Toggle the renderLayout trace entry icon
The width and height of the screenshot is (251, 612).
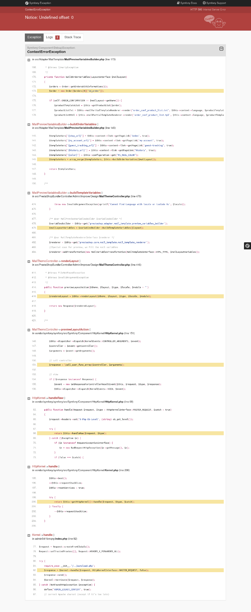(x=29, y=261)
